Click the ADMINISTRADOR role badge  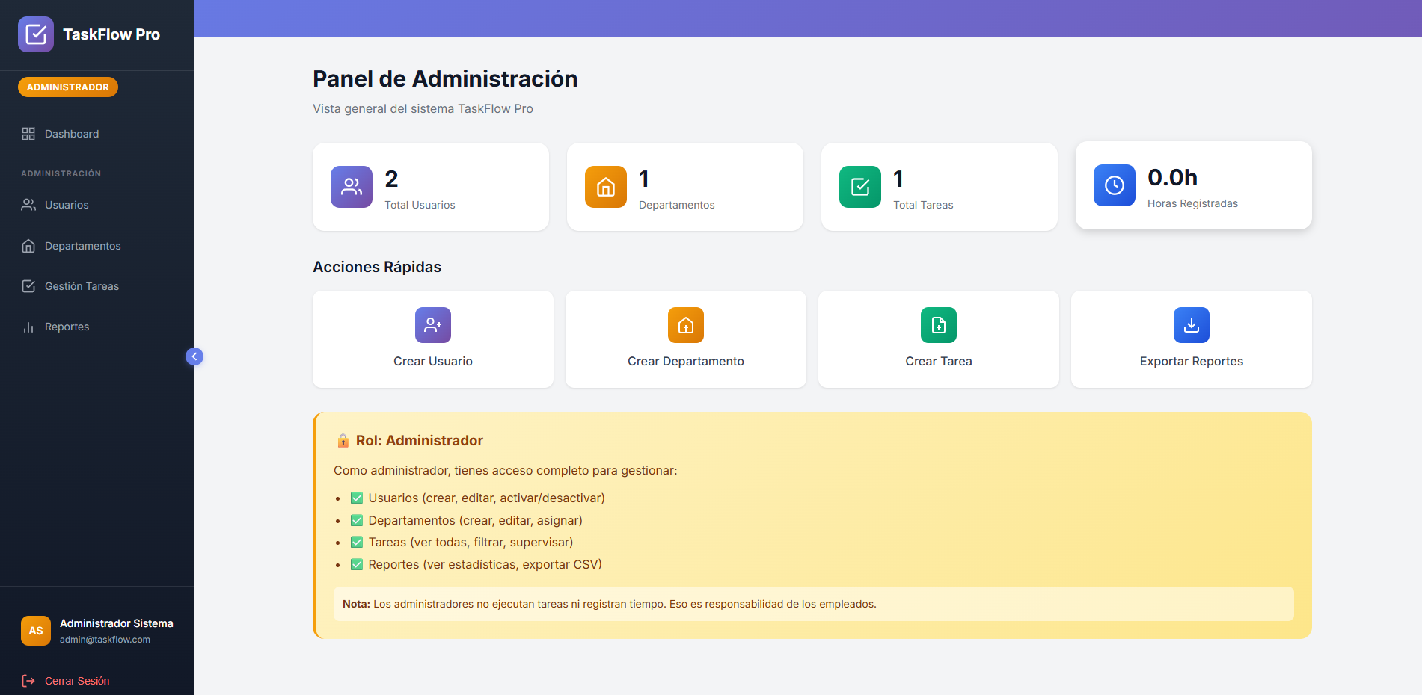pos(68,87)
